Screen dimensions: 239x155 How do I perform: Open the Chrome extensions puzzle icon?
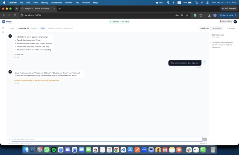point(201,15)
